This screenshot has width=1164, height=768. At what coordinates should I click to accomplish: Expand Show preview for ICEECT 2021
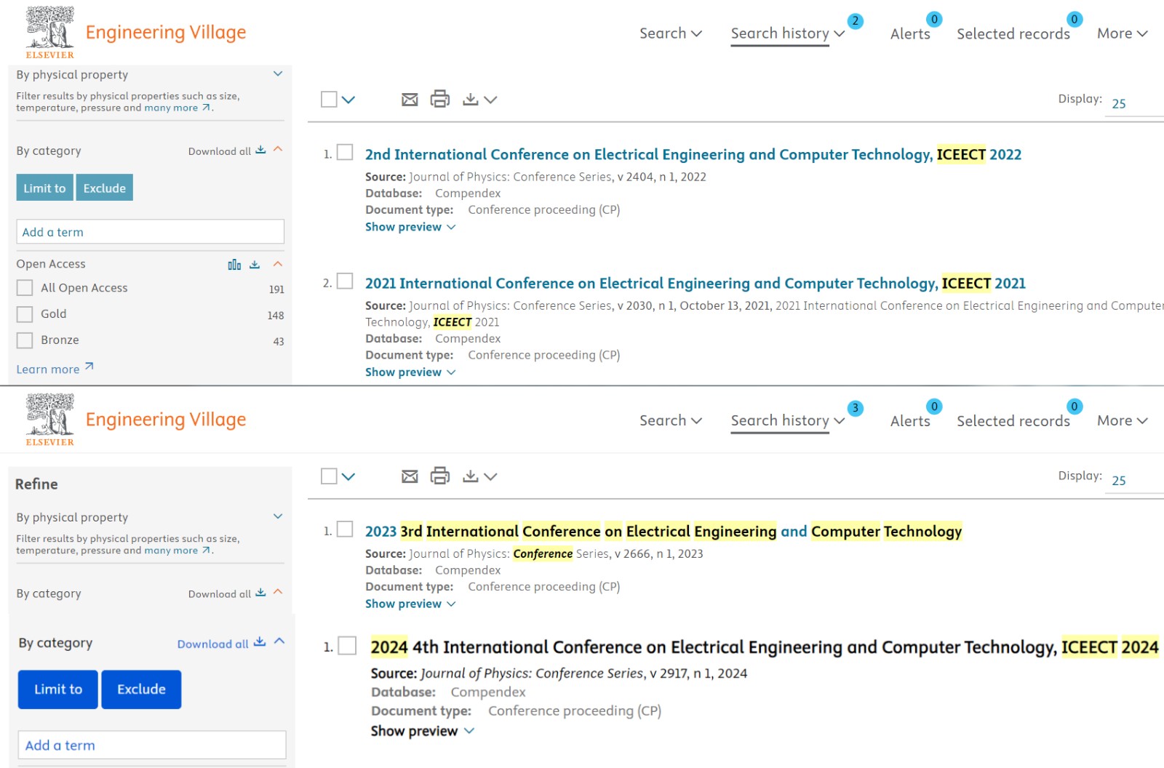[x=410, y=372]
